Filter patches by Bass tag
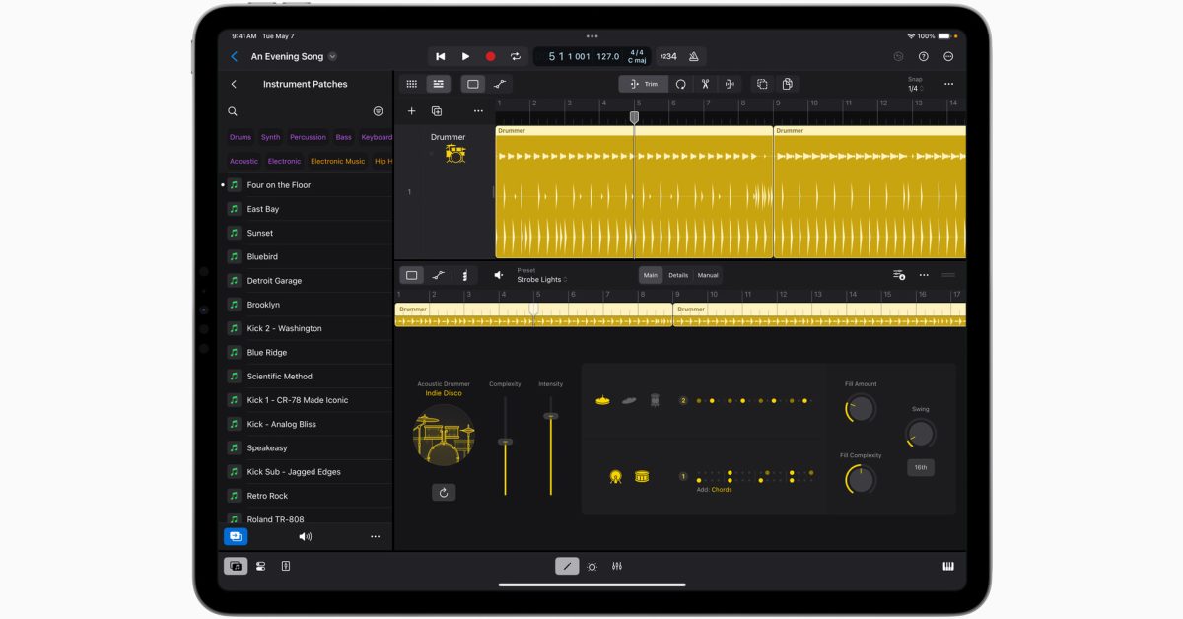Image resolution: width=1183 pixels, height=619 pixels. click(343, 137)
